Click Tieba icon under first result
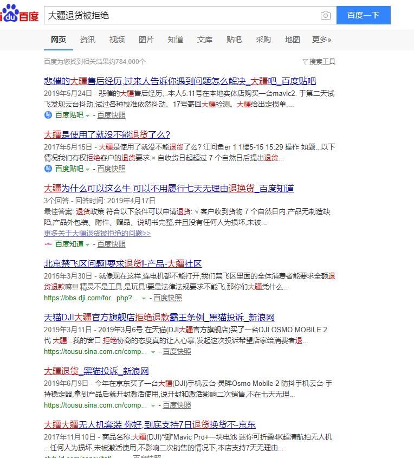414x458 pixels. (48, 115)
